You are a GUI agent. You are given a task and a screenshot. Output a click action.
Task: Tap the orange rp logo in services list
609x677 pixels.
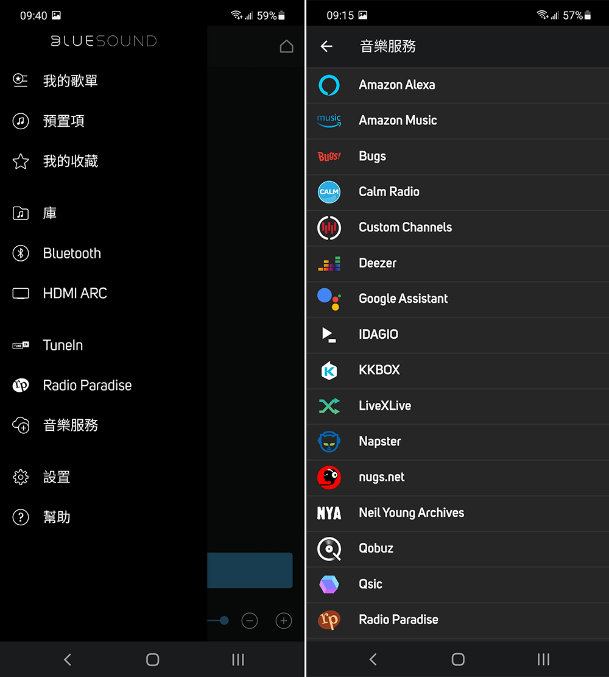tap(329, 620)
